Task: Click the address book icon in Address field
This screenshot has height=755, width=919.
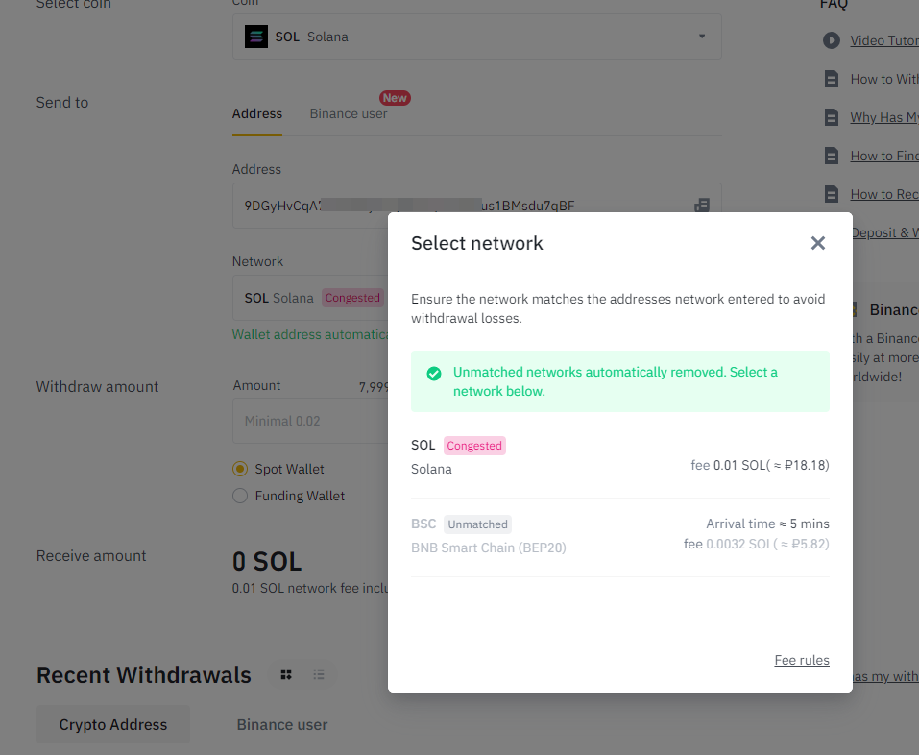Action: (702, 205)
